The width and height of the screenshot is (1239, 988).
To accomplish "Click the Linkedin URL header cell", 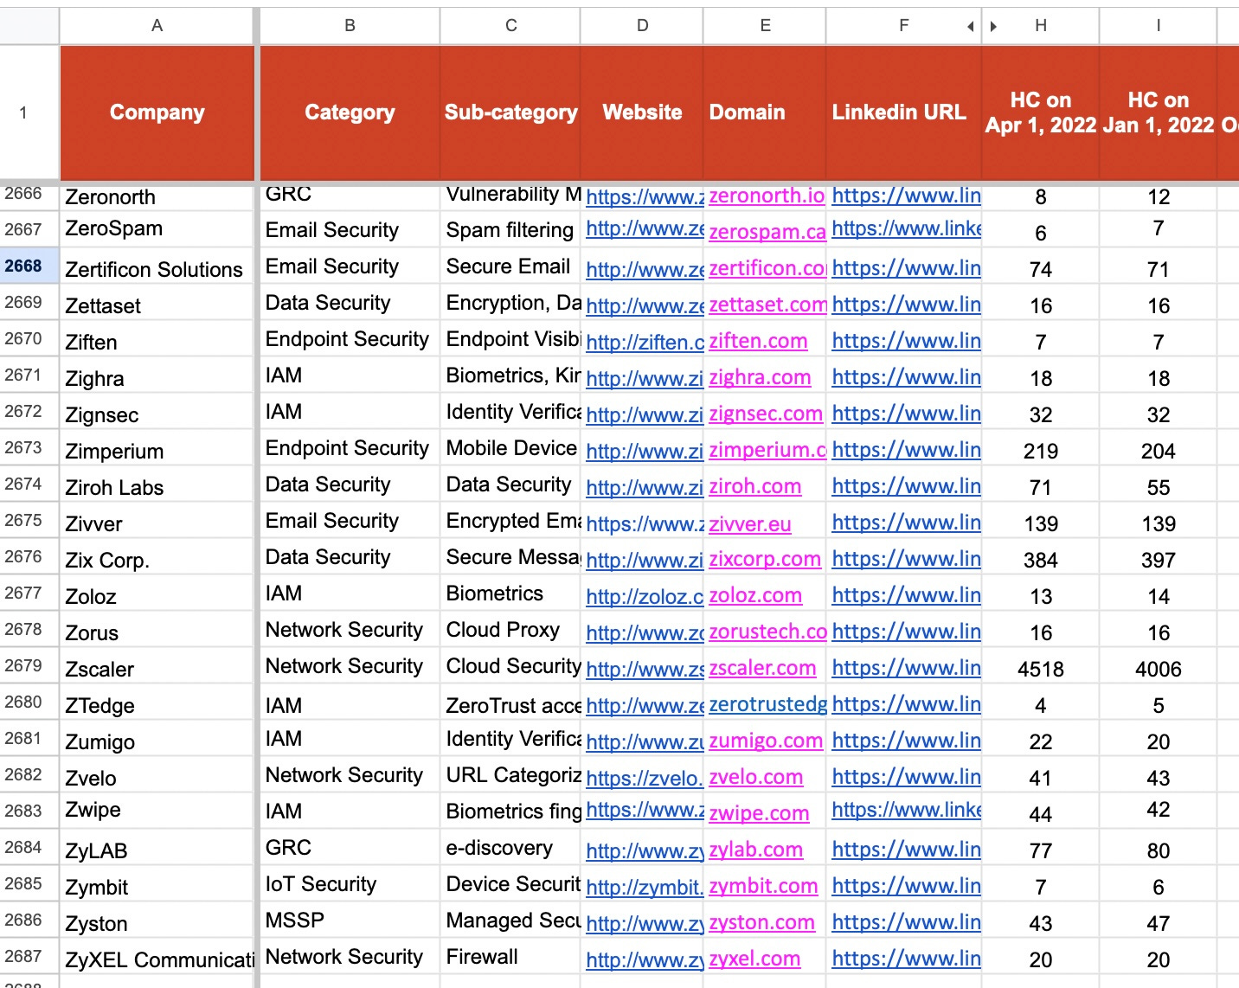I will 903,112.
